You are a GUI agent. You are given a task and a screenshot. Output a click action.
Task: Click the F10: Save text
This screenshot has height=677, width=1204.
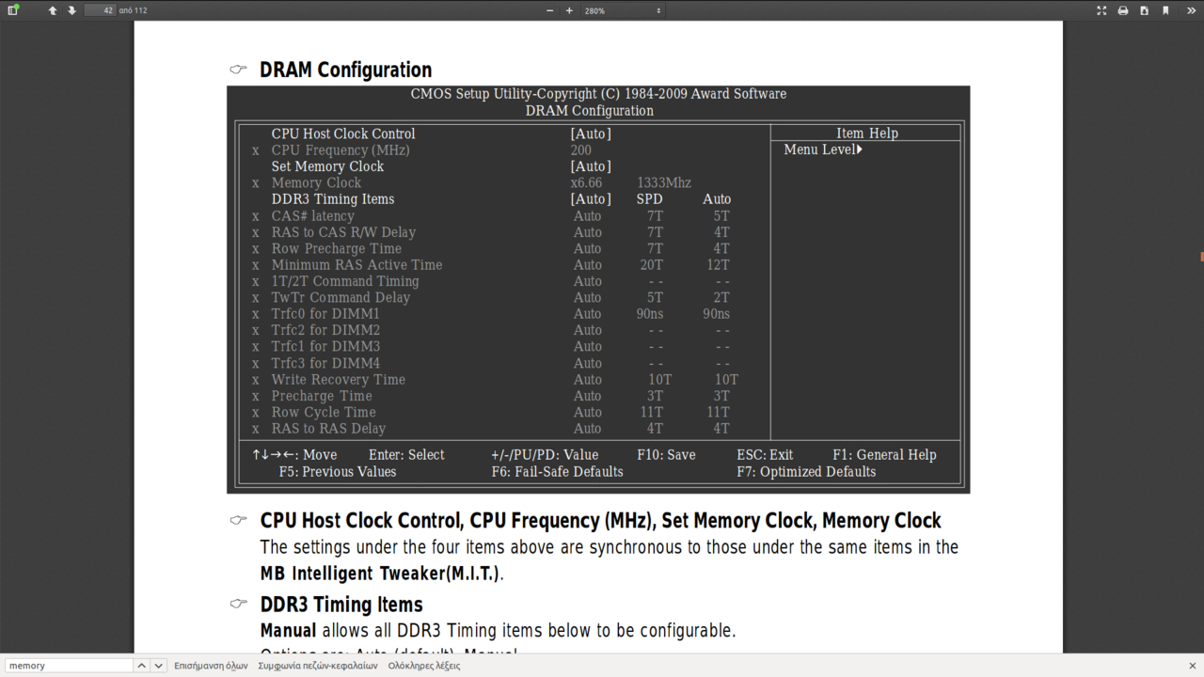[x=666, y=454]
